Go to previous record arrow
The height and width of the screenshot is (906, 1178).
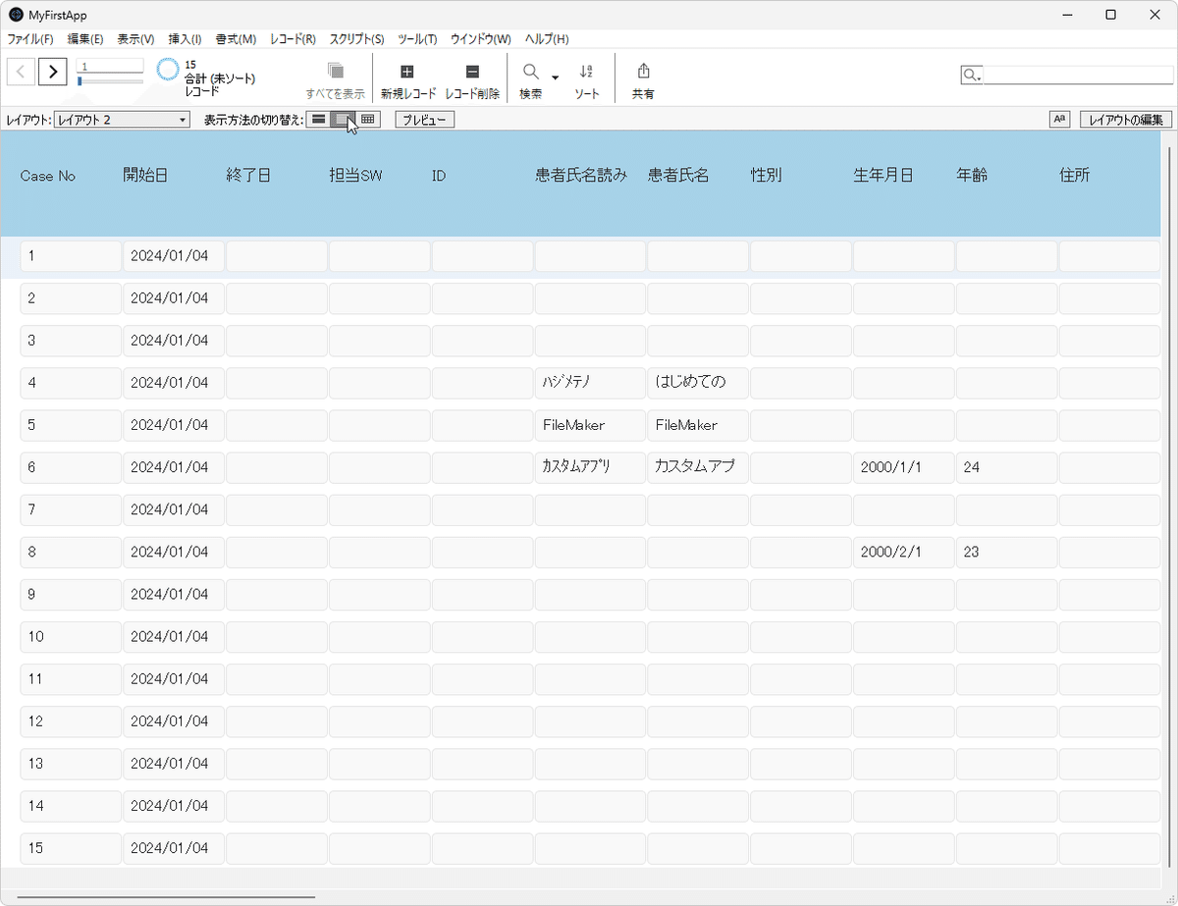(x=22, y=72)
